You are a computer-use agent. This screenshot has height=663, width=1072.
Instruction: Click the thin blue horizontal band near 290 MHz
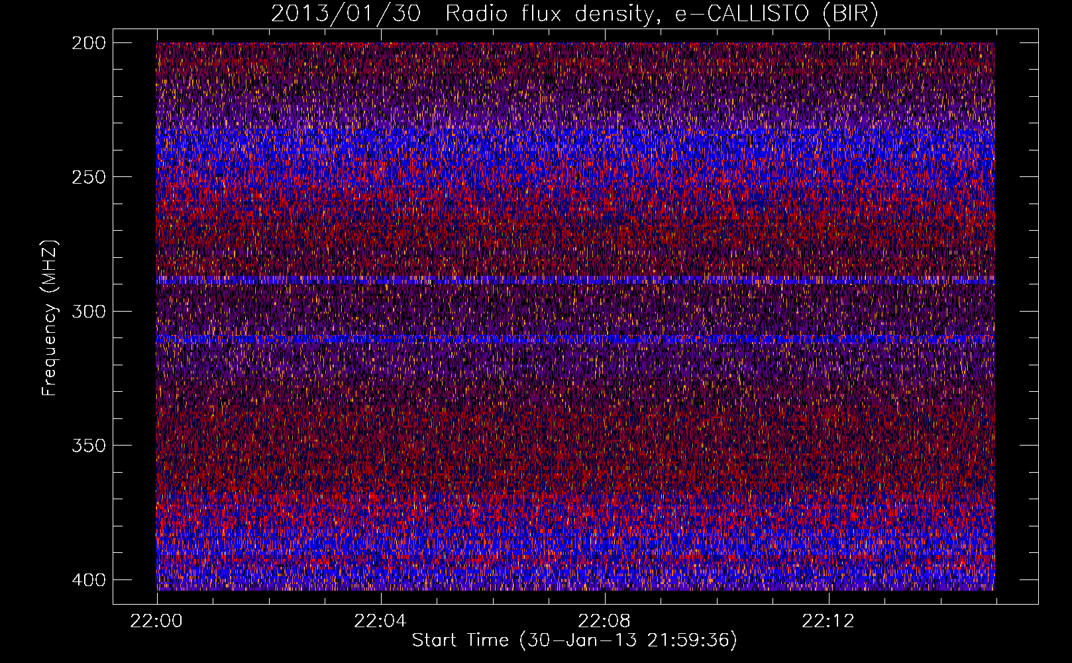tap(575, 280)
